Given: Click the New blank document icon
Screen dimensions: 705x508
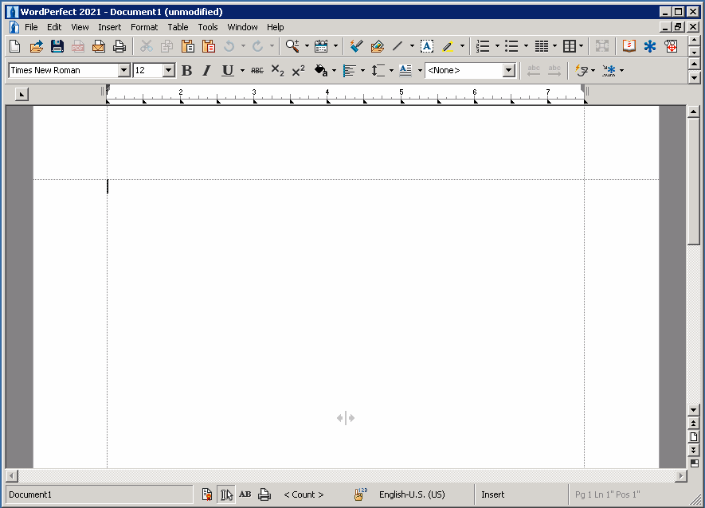Looking at the screenshot, I should 15,46.
